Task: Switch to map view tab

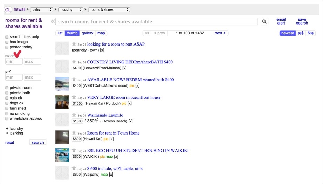Action: [101, 33]
